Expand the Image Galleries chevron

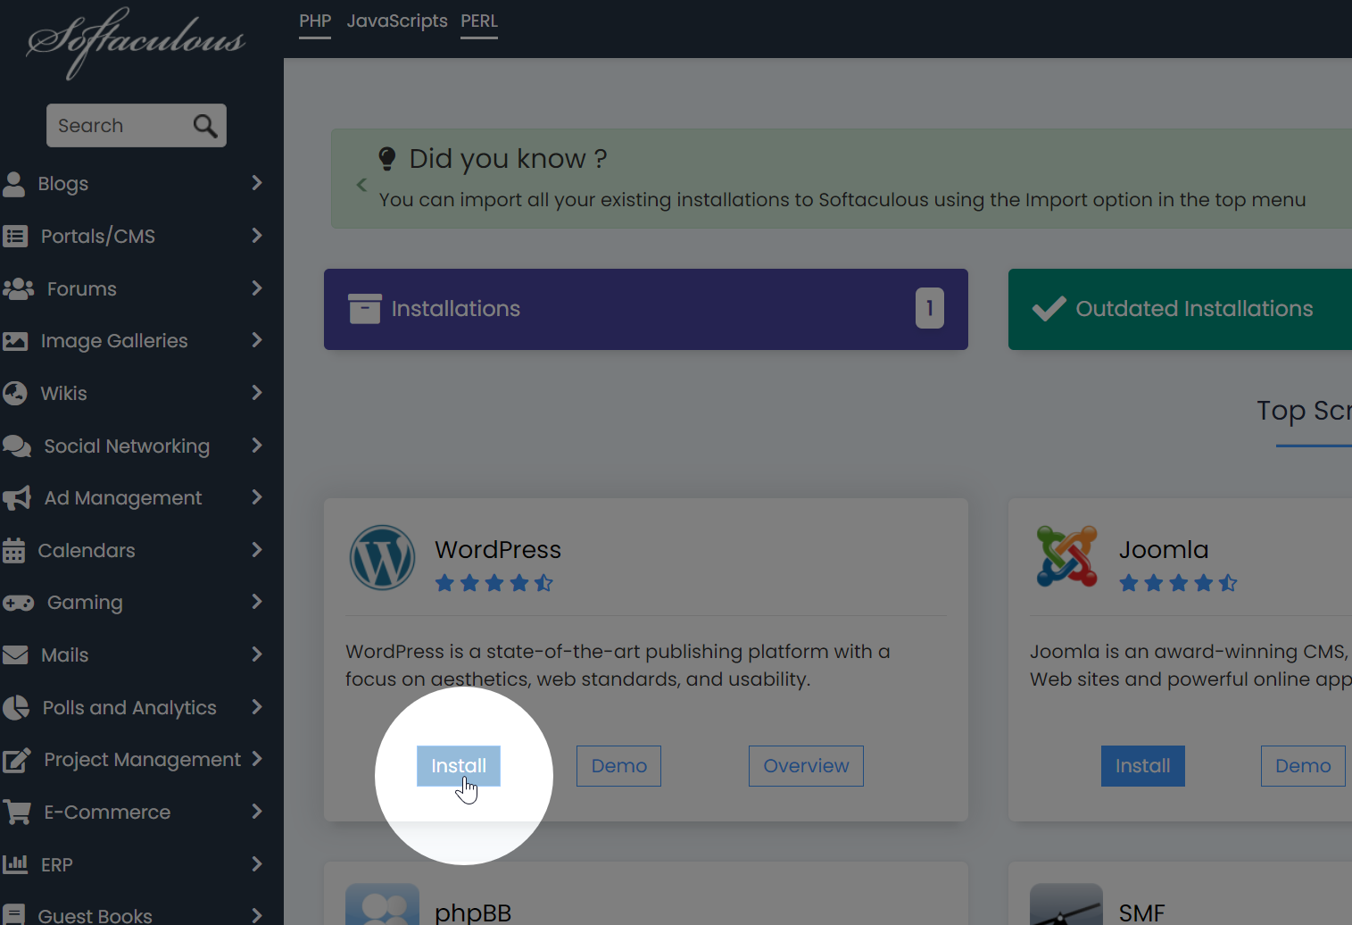pos(257,340)
